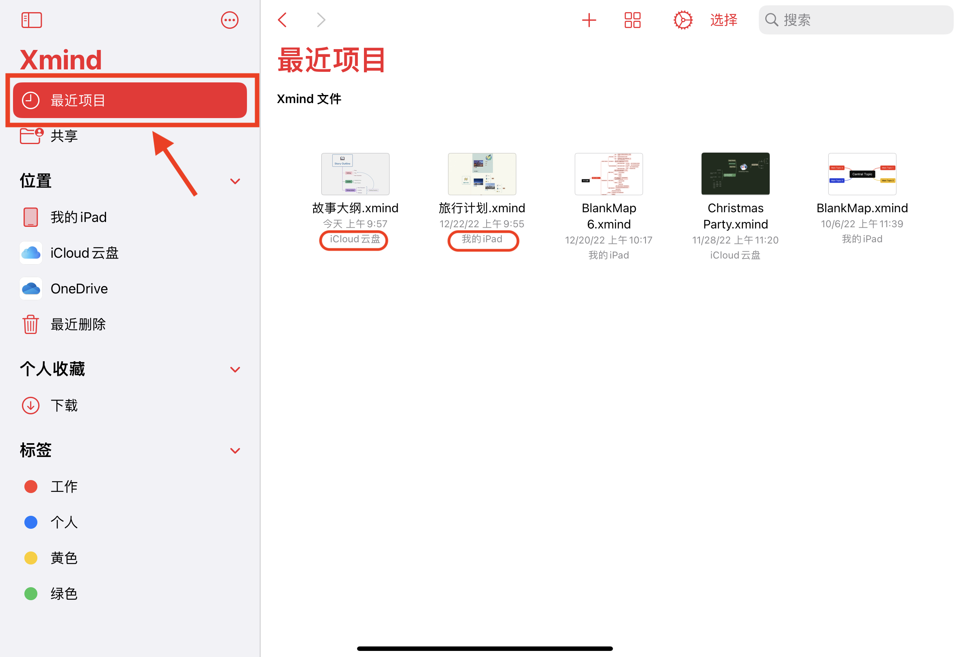The width and height of the screenshot is (970, 657).
Task: Click 我的 iPad label under 旅行计划.xmind
Action: point(482,239)
